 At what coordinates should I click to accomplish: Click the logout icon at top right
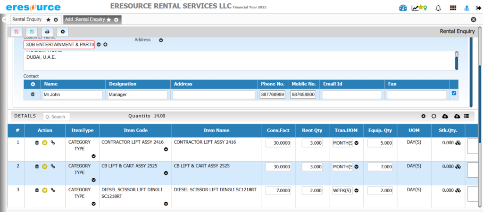click(x=478, y=8)
